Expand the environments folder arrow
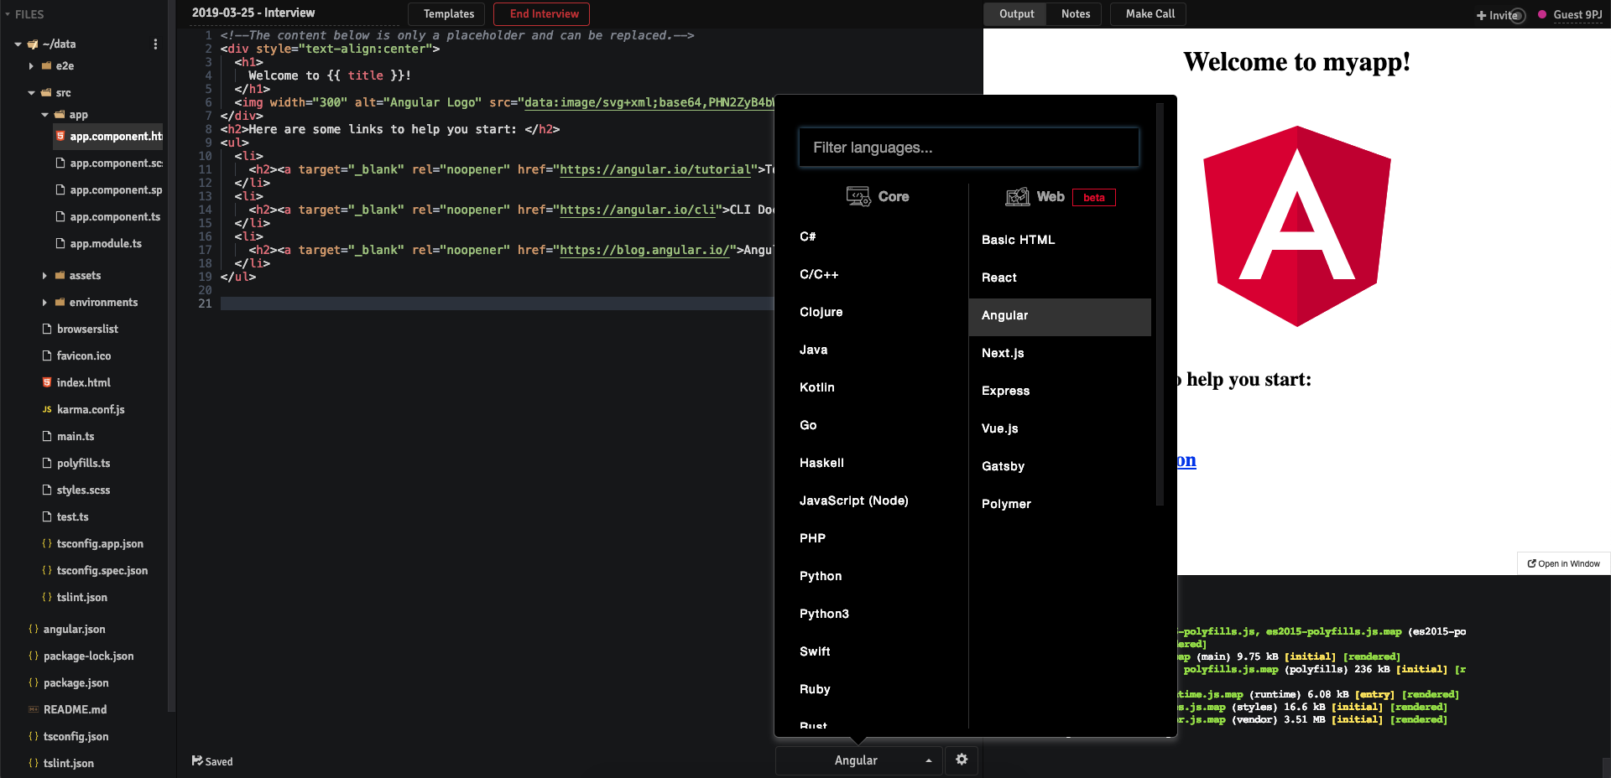This screenshot has height=778, width=1611. point(44,302)
